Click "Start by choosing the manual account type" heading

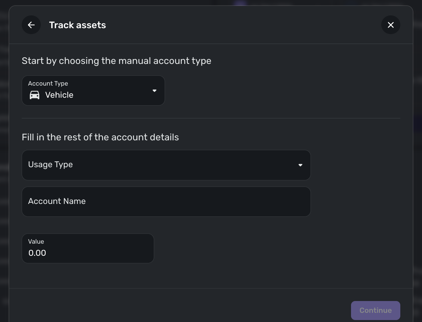click(116, 61)
